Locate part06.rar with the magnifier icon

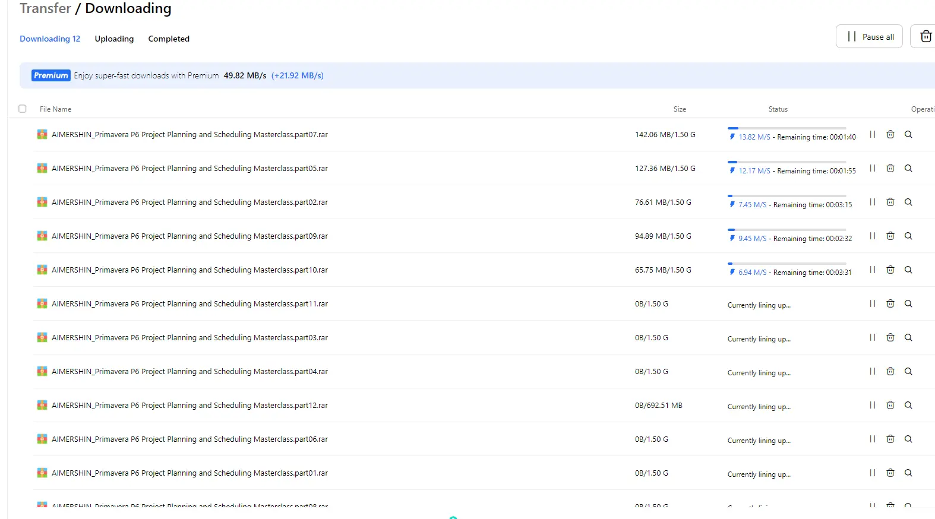pyautogui.click(x=908, y=439)
